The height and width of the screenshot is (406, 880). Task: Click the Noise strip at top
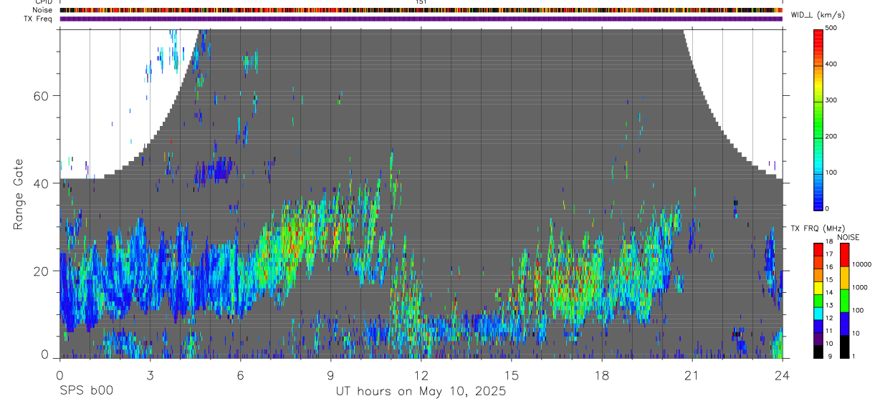pos(421,10)
